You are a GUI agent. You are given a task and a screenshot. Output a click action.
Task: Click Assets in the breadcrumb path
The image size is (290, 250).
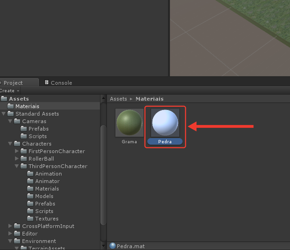pyautogui.click(x=118, y=99)
